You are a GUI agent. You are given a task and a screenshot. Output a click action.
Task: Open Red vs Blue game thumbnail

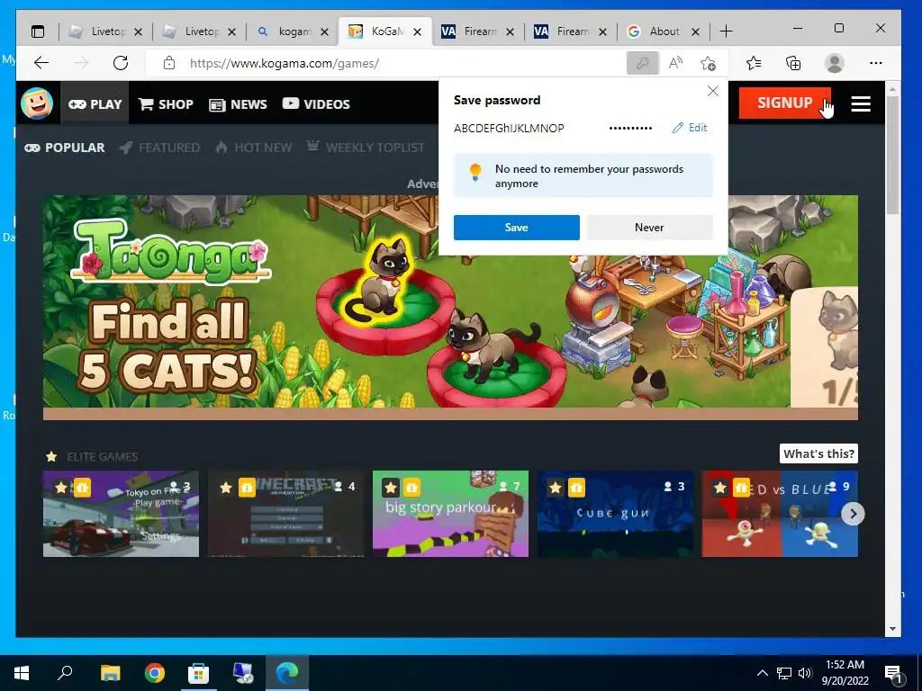click(780, 514)
